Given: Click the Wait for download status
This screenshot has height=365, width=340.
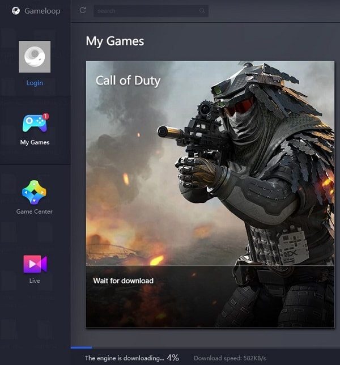Looking at the screenshot, I should point(124,281).
